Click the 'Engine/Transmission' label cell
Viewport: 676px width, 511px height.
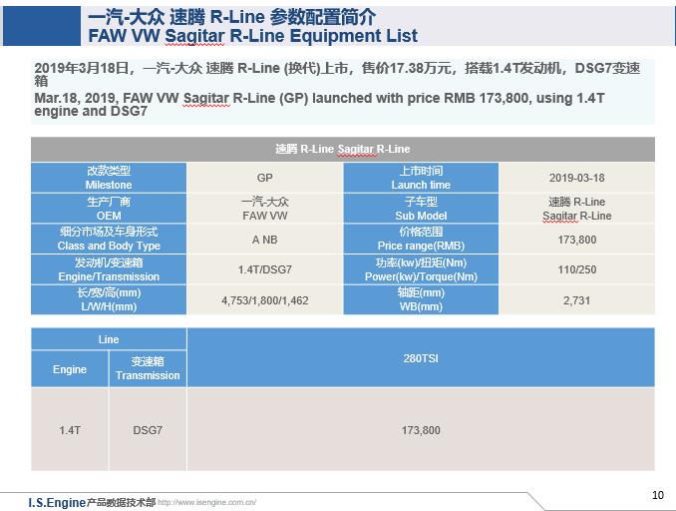(x=109, y=269)
